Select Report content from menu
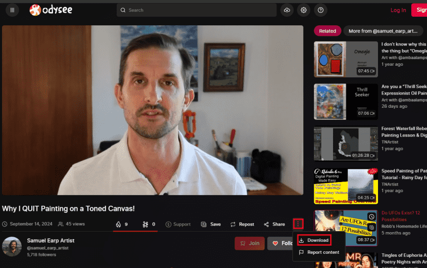Screen dimensions: 427x268 click(319, 252)
